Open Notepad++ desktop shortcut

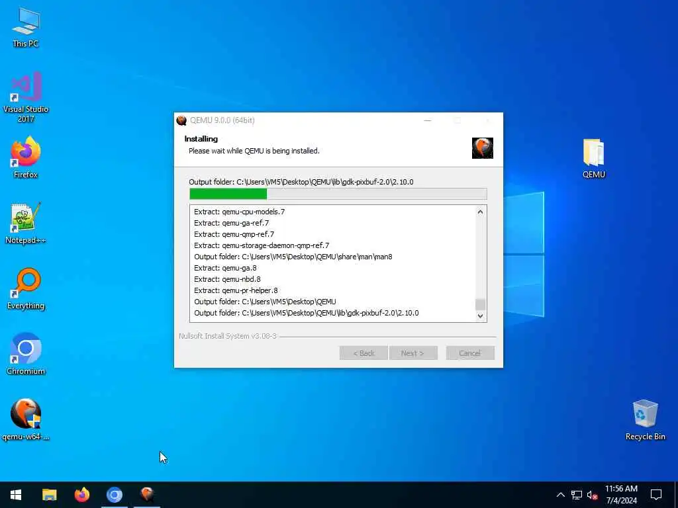(x=26, y=224)
